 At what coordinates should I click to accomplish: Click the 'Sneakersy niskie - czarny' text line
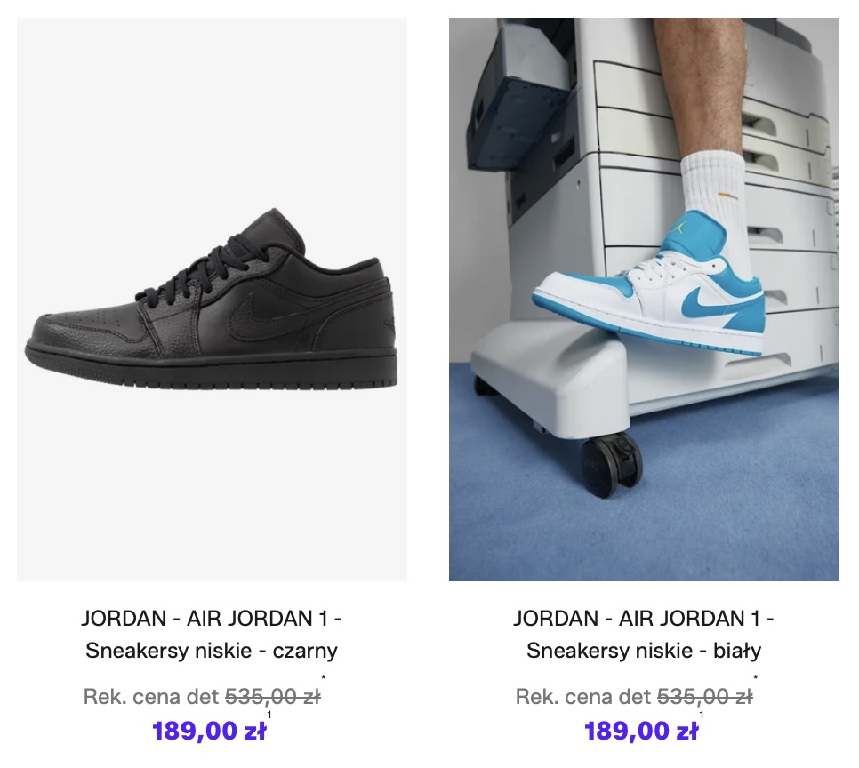212,651
